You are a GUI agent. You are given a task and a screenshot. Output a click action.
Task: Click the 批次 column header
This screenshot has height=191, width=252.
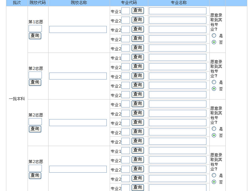point(17,3)
